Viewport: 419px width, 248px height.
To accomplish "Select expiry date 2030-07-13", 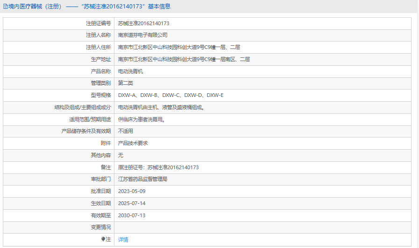I will tap(132, 215).
